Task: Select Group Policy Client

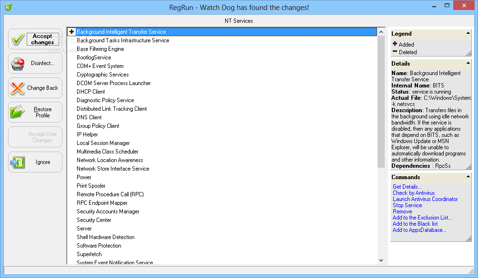Action: tap(98, 125)
